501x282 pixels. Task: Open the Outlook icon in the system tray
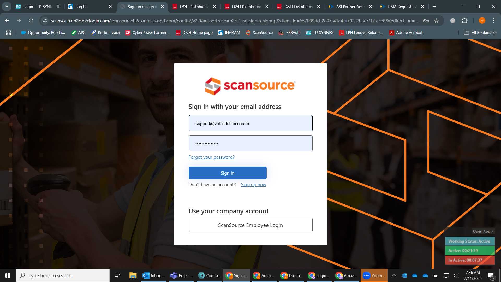(404, 275)
